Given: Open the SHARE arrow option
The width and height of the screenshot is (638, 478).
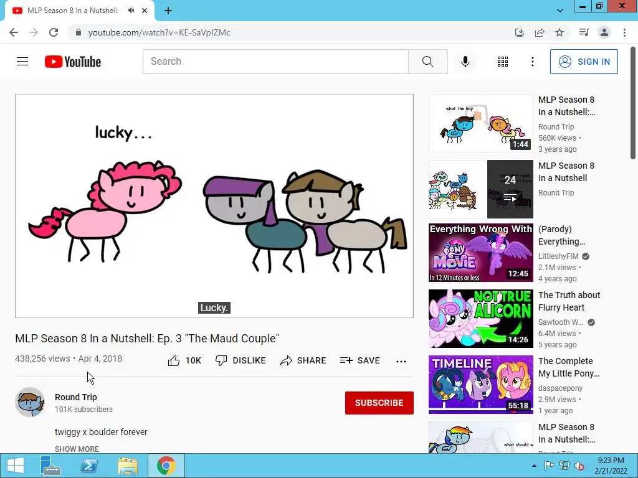Looking at the screenshot, I should (x=303, y=360).
